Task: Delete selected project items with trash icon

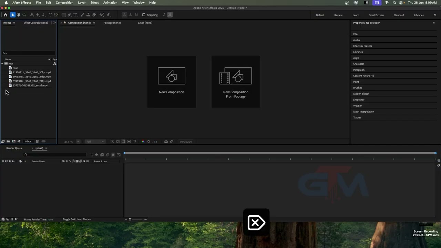Action: coord(37,142)
